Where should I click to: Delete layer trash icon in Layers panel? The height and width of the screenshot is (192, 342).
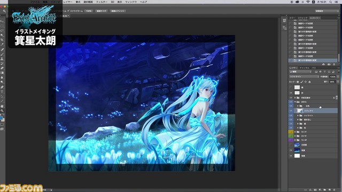[x=335, y=190]
